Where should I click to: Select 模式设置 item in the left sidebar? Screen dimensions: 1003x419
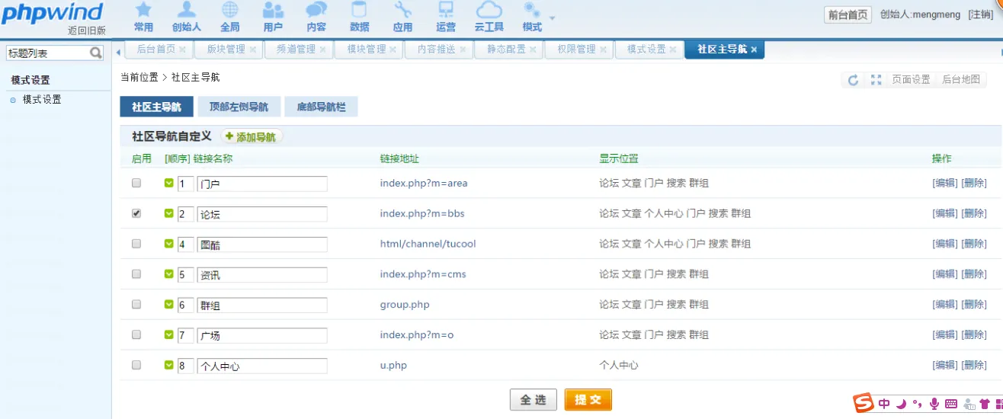click(42, 100)
